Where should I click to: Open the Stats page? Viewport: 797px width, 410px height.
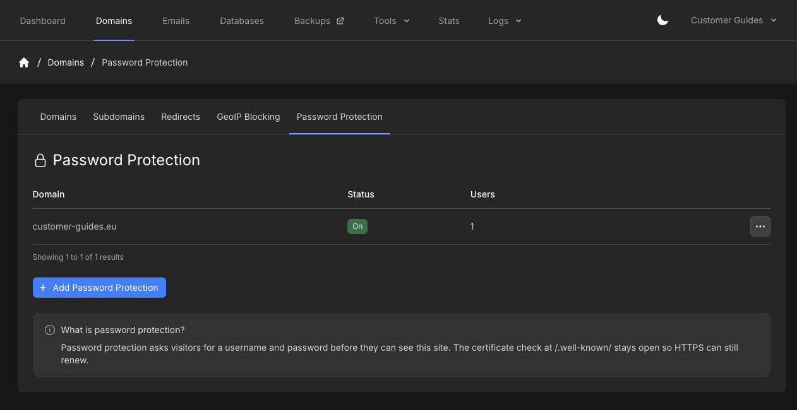449,21
